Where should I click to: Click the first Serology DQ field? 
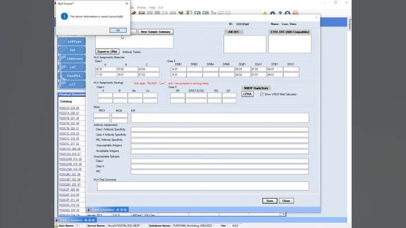[x=214, y=95]
